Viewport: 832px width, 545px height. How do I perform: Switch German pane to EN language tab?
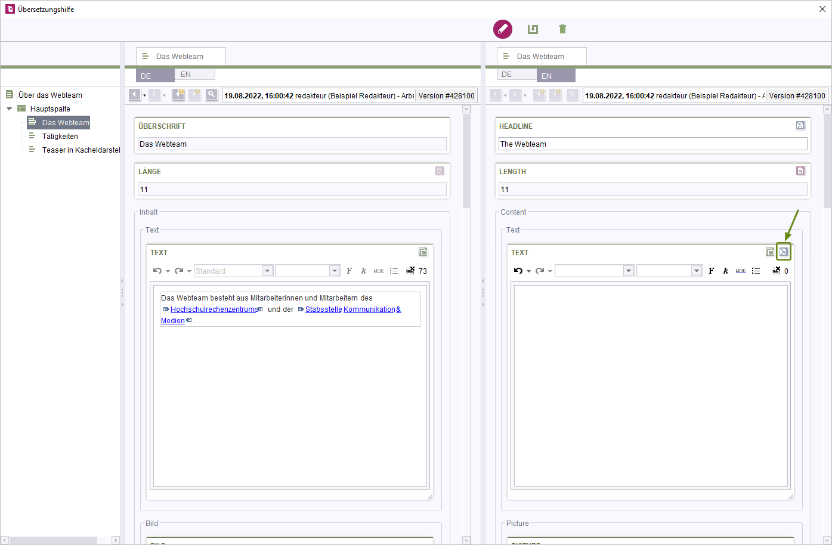[194, 74]
